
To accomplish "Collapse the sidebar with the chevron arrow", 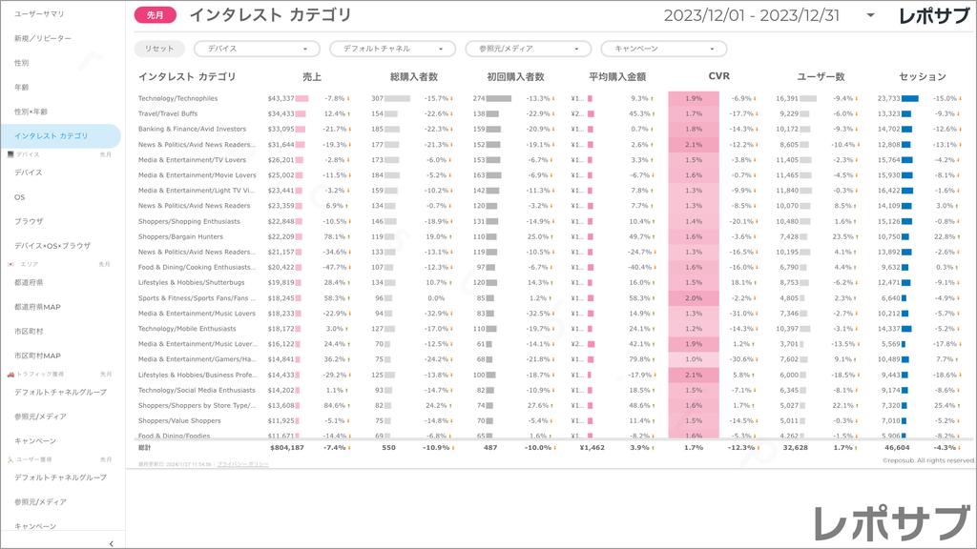I will click(x=112, y=542).
